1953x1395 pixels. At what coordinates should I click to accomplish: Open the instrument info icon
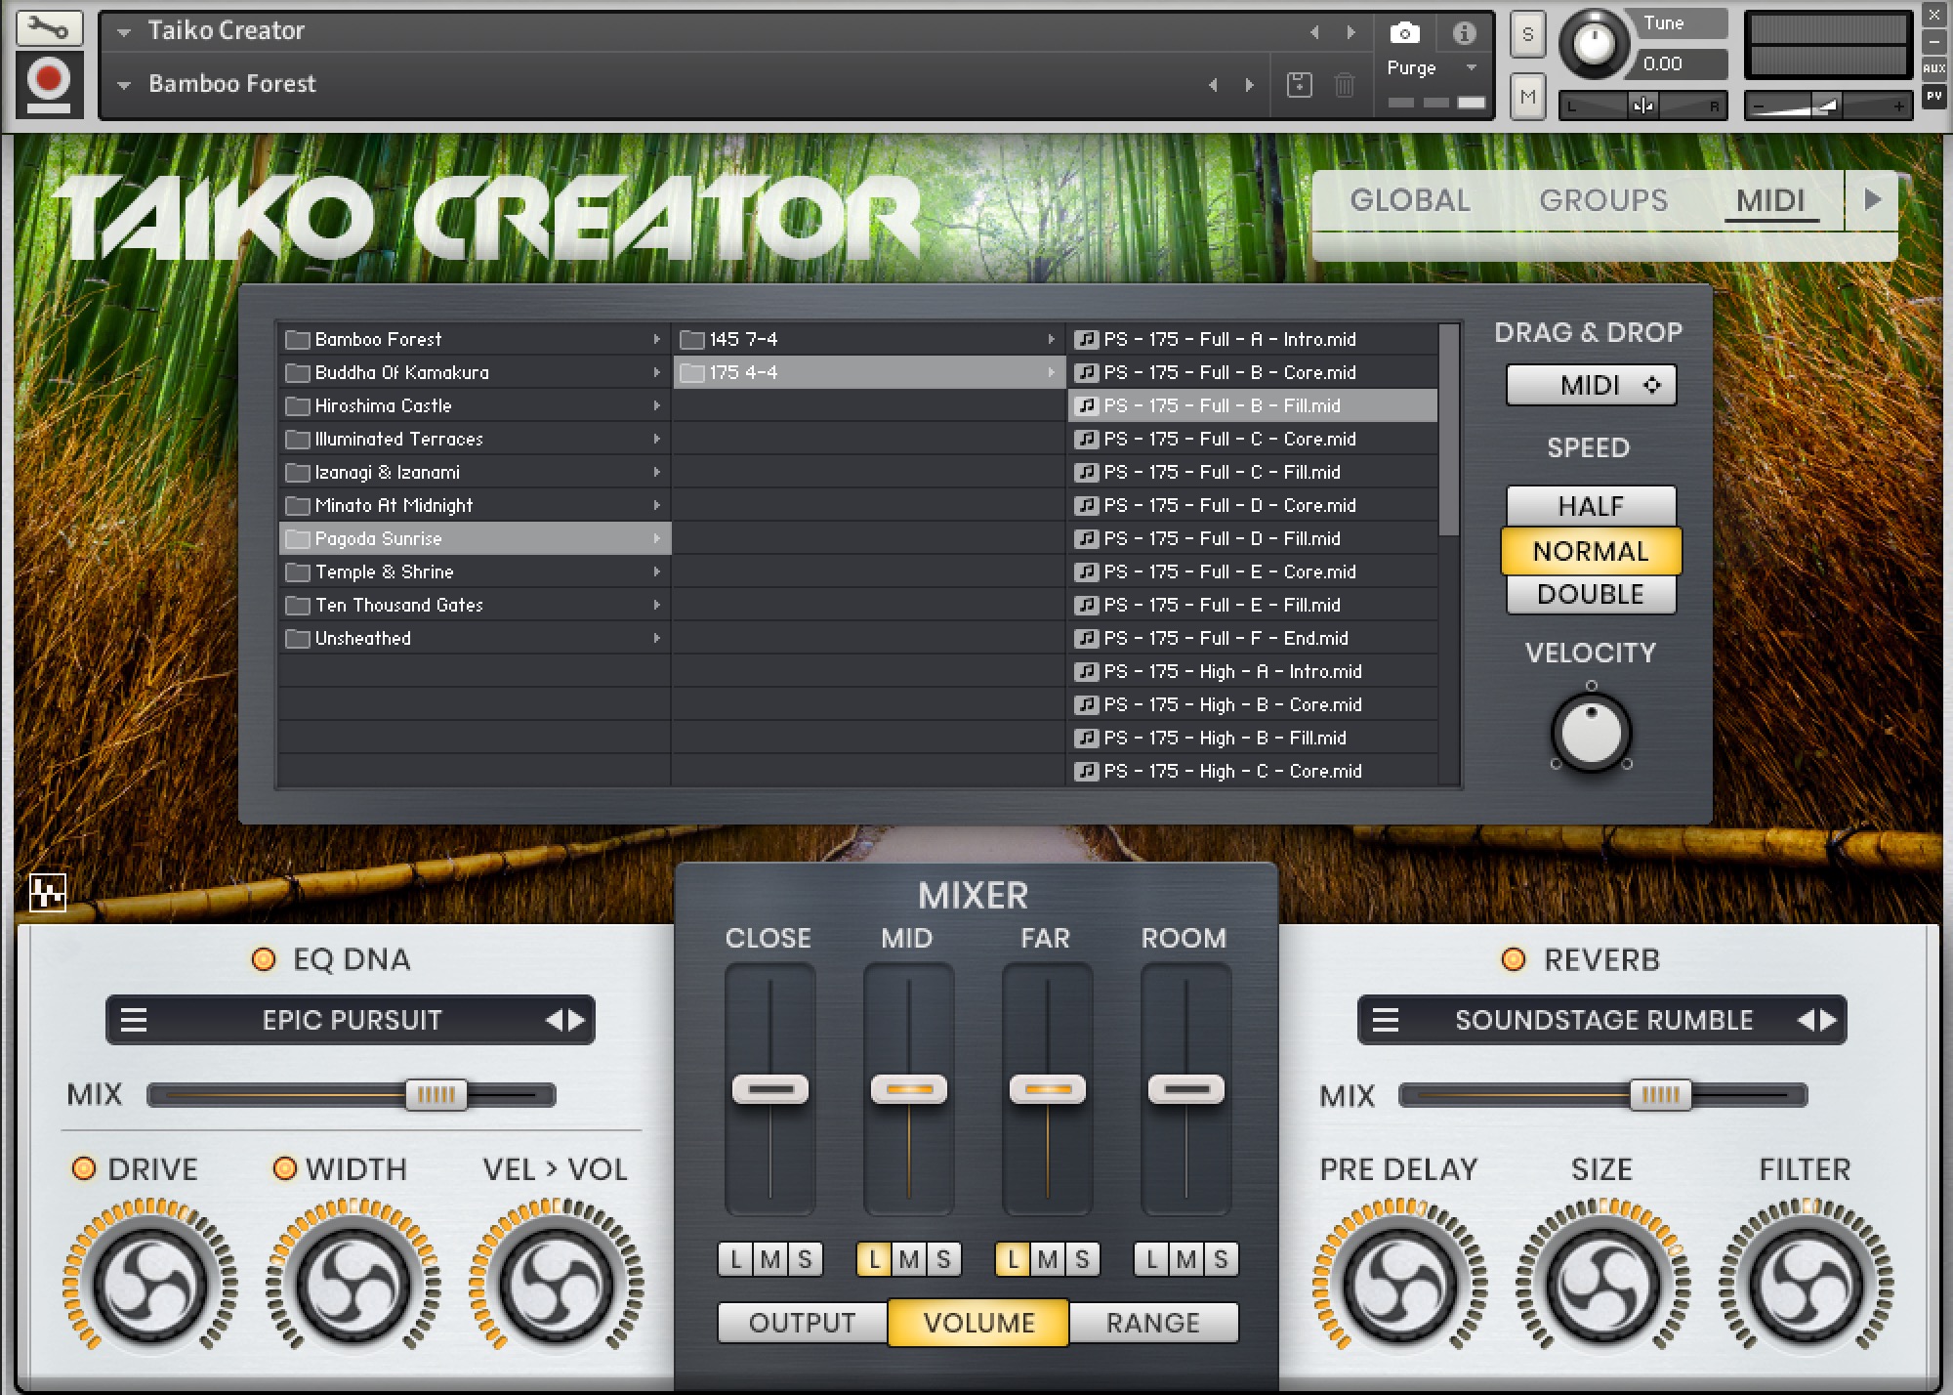pyautogui.click(x=1463, y=33)
